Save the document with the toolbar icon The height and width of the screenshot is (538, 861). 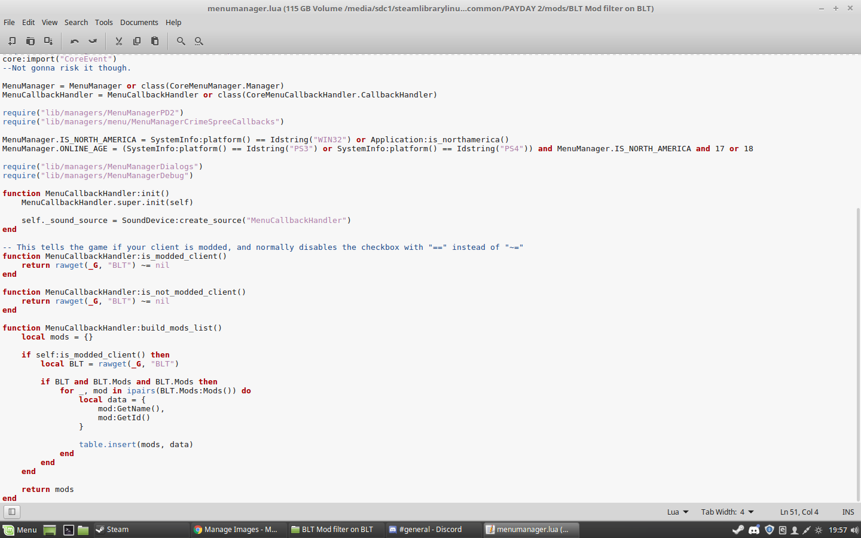pyautogui.click(x=48, y=41)
